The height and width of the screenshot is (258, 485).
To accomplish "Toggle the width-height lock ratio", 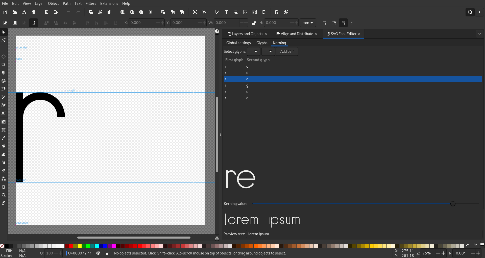I will [254, 23].
